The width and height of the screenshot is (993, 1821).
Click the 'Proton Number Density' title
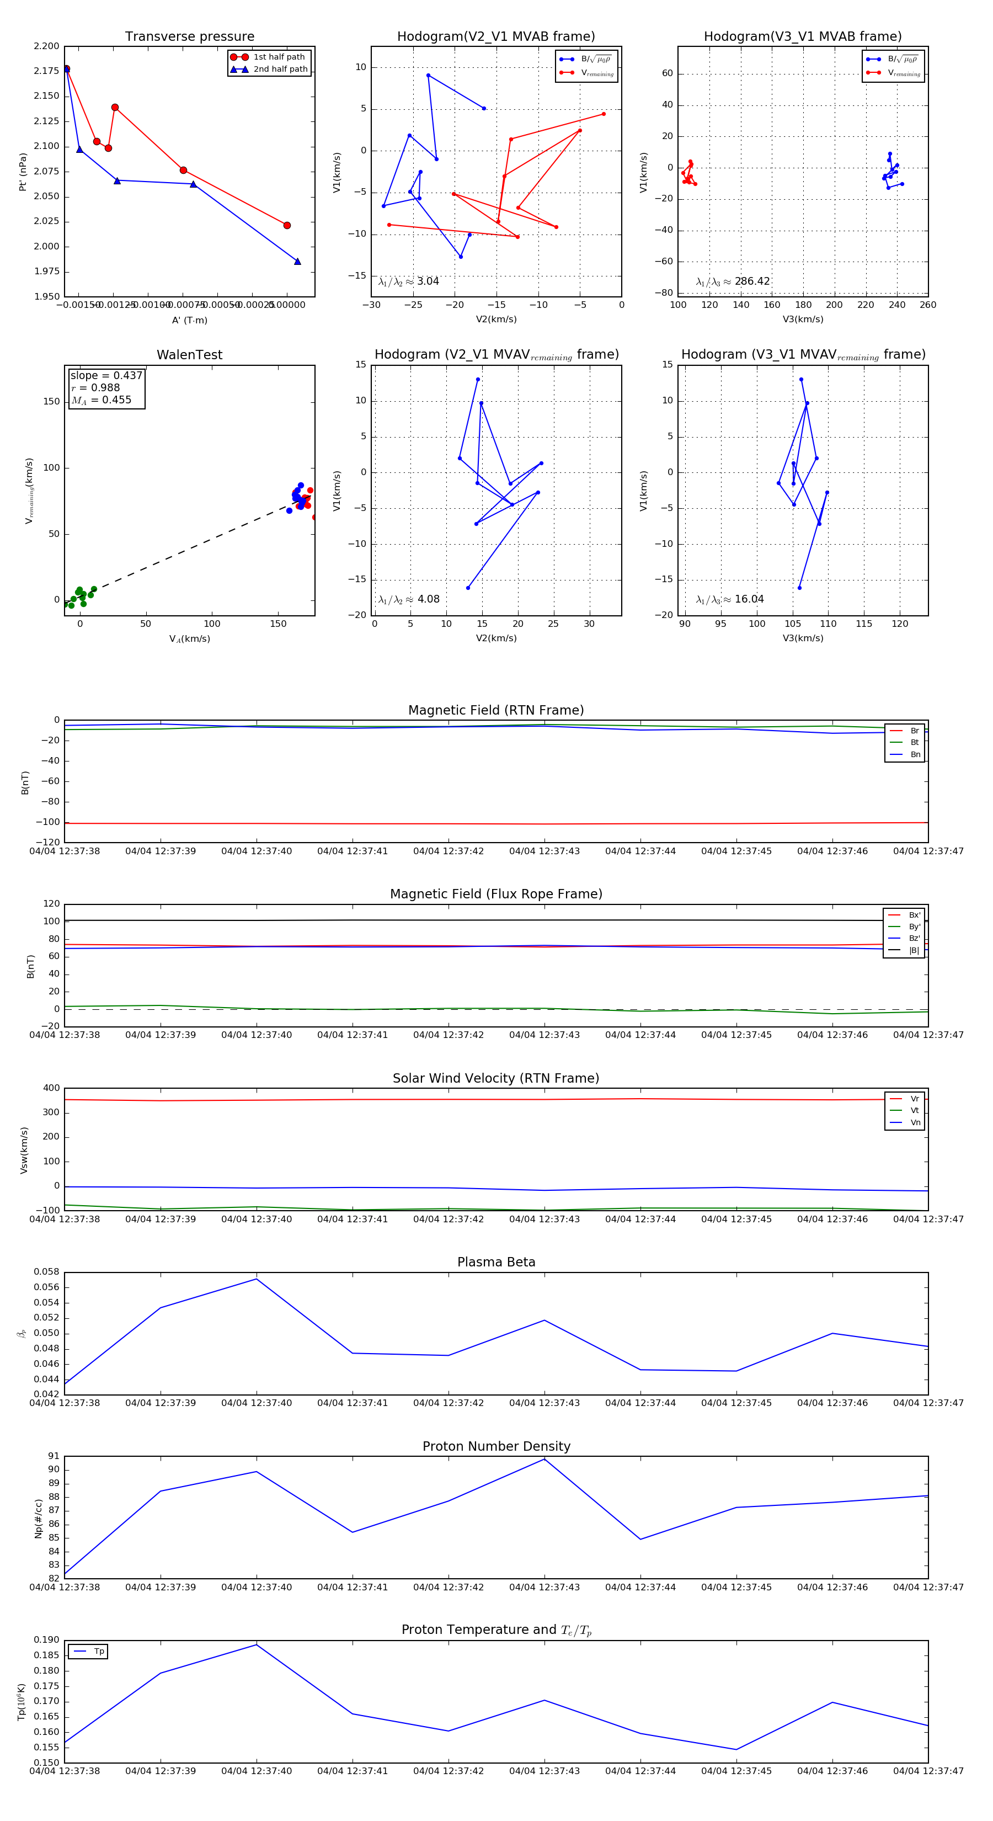coord(496,1446)
